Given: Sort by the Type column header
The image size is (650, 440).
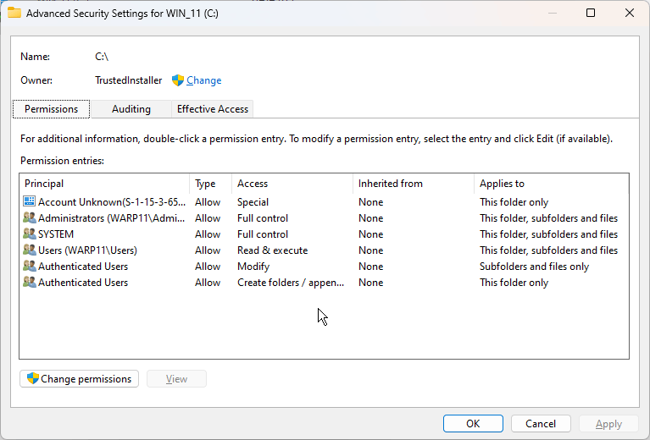Looking at the screenshot, I should coord(210,184).
